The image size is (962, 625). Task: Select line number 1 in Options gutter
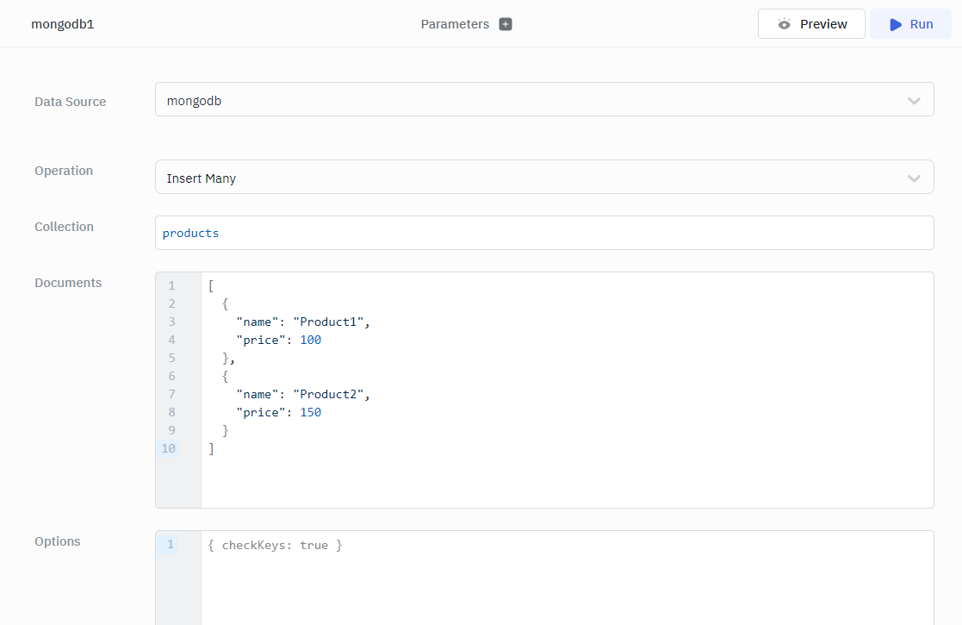pos(171,545)
